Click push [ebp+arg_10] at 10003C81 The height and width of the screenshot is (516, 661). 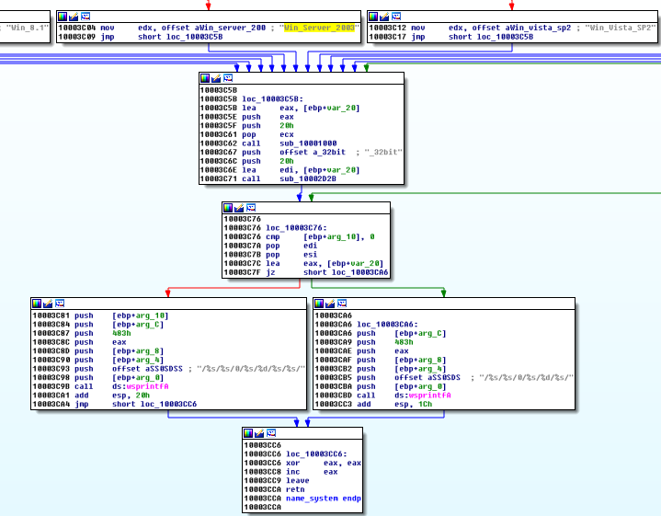[121, 315]
